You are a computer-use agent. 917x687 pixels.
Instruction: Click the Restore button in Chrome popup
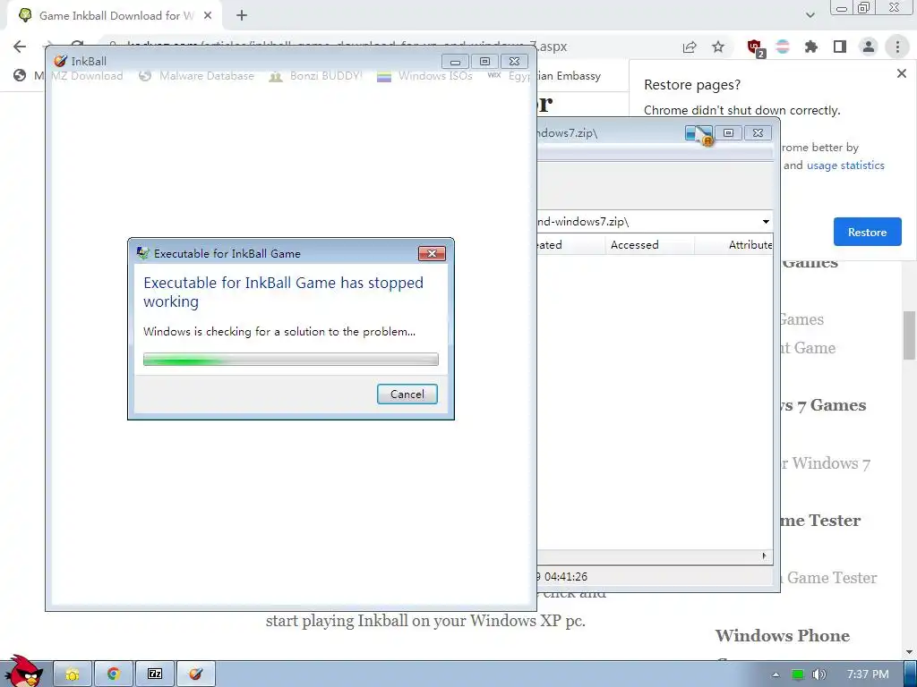[867, 232]
